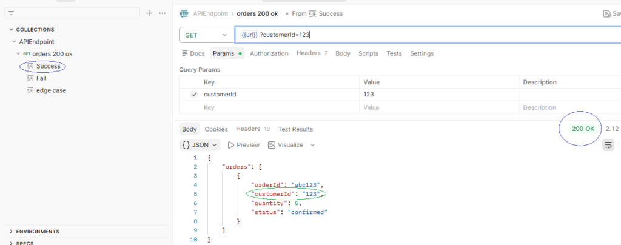
Task: Switch to the Authorization tab
Action: coord(269,53)
